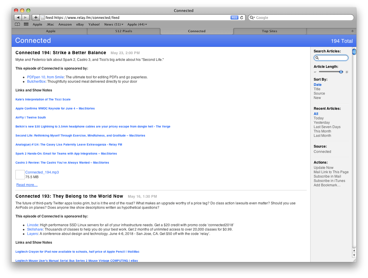Screen dimensions: 368x278
Task: Add bookmark with the plus button
Action: coord(36,17)
